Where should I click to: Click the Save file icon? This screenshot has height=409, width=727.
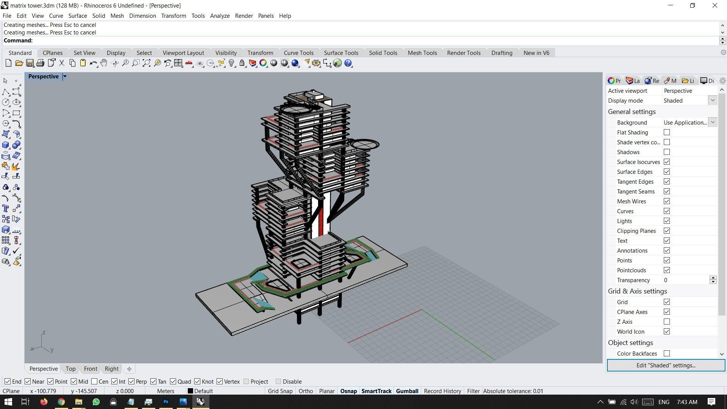pos(30,63)
